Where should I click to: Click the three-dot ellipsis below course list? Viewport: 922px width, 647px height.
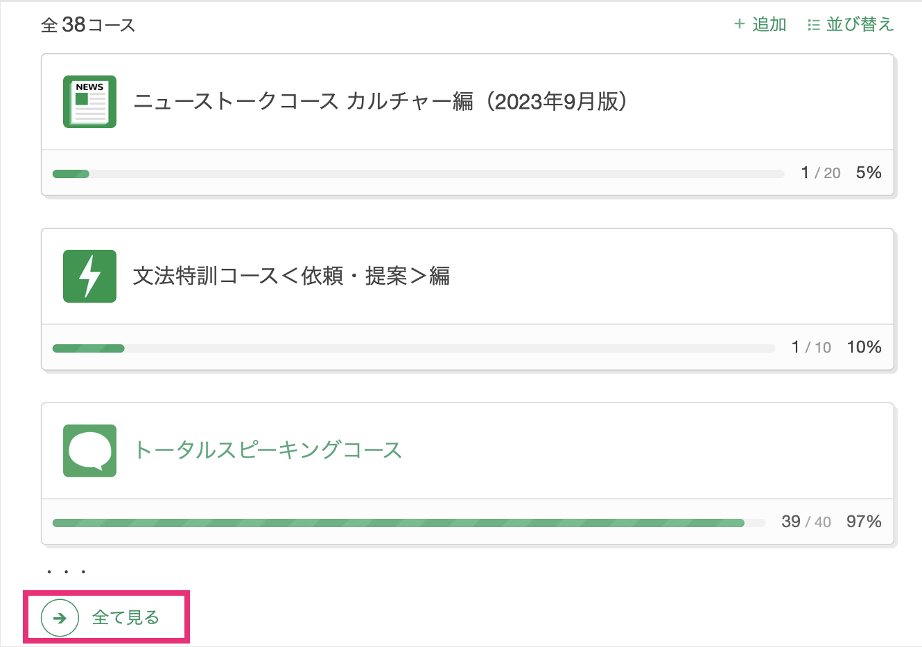[x=66, y=572]
